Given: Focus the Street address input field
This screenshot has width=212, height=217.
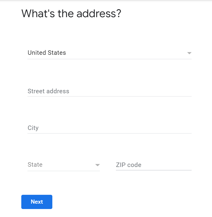Looking at the screenshot, I should [109, 91].
